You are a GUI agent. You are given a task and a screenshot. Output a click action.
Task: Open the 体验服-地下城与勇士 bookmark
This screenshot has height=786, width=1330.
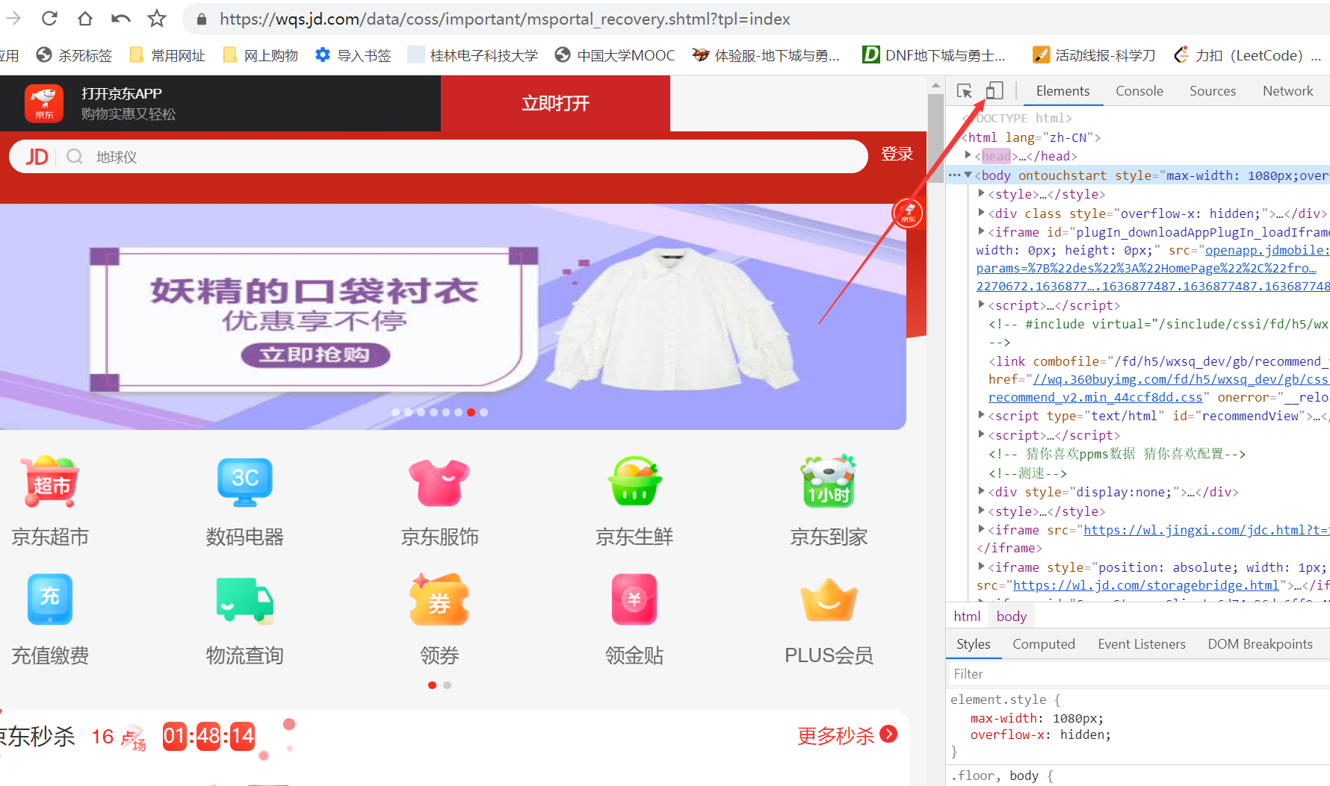tap(766, 55)
